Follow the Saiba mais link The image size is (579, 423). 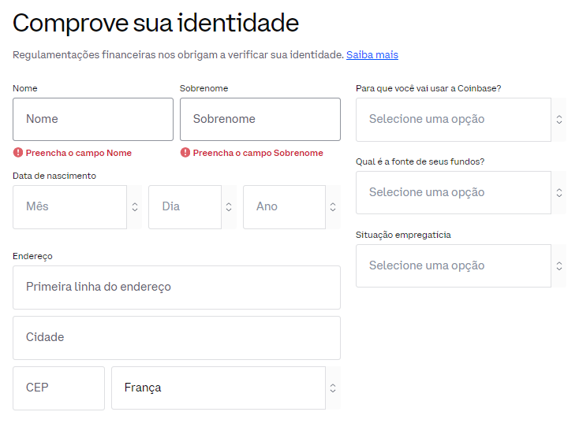pyautogui.click(x=372, y=55)
